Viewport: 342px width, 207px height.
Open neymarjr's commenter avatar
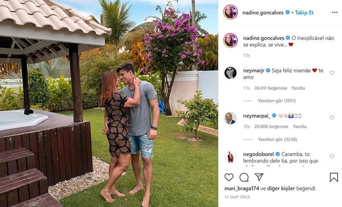tap(230, 73)
